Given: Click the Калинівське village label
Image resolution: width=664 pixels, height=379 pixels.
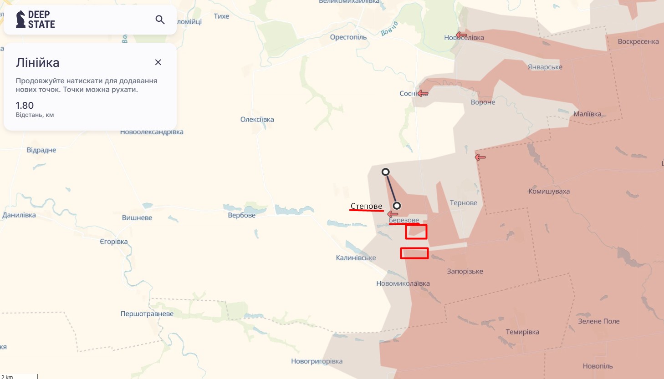Looking at the screenshot, I should [x=356, y=258].
